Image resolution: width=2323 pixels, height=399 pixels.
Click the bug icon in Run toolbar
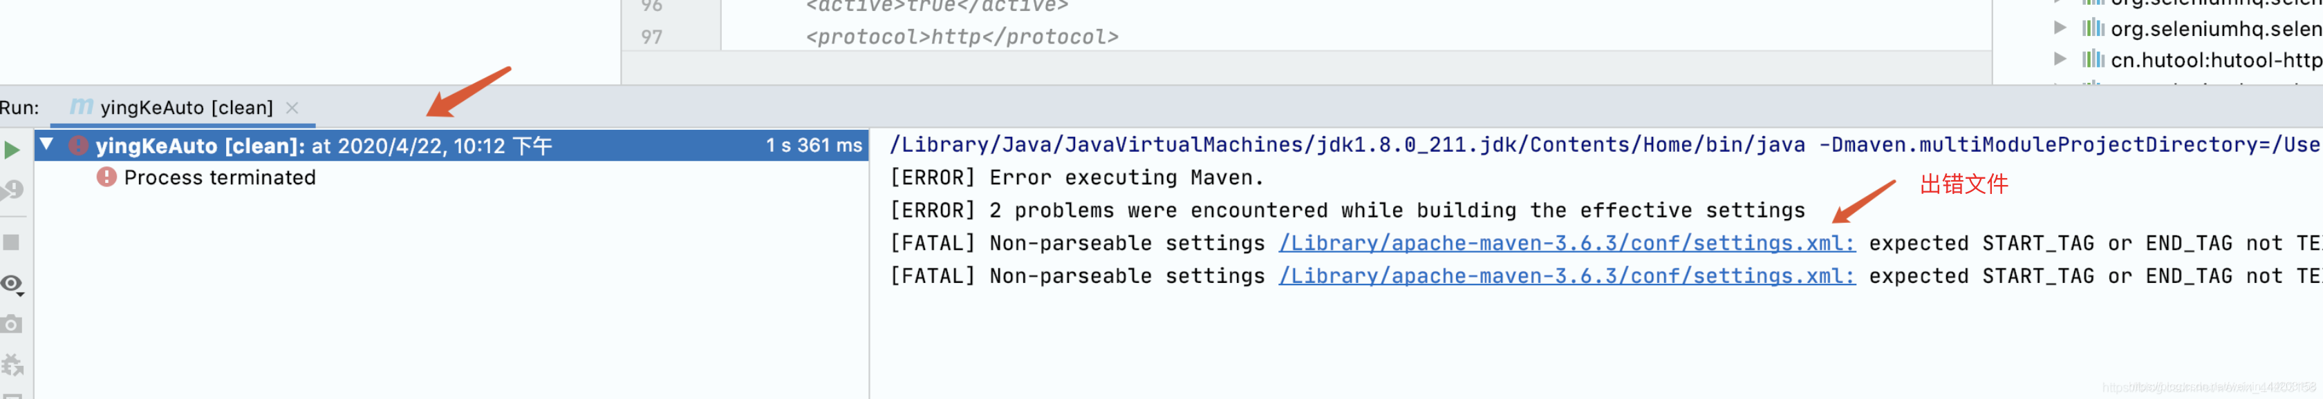pos(12,364)
